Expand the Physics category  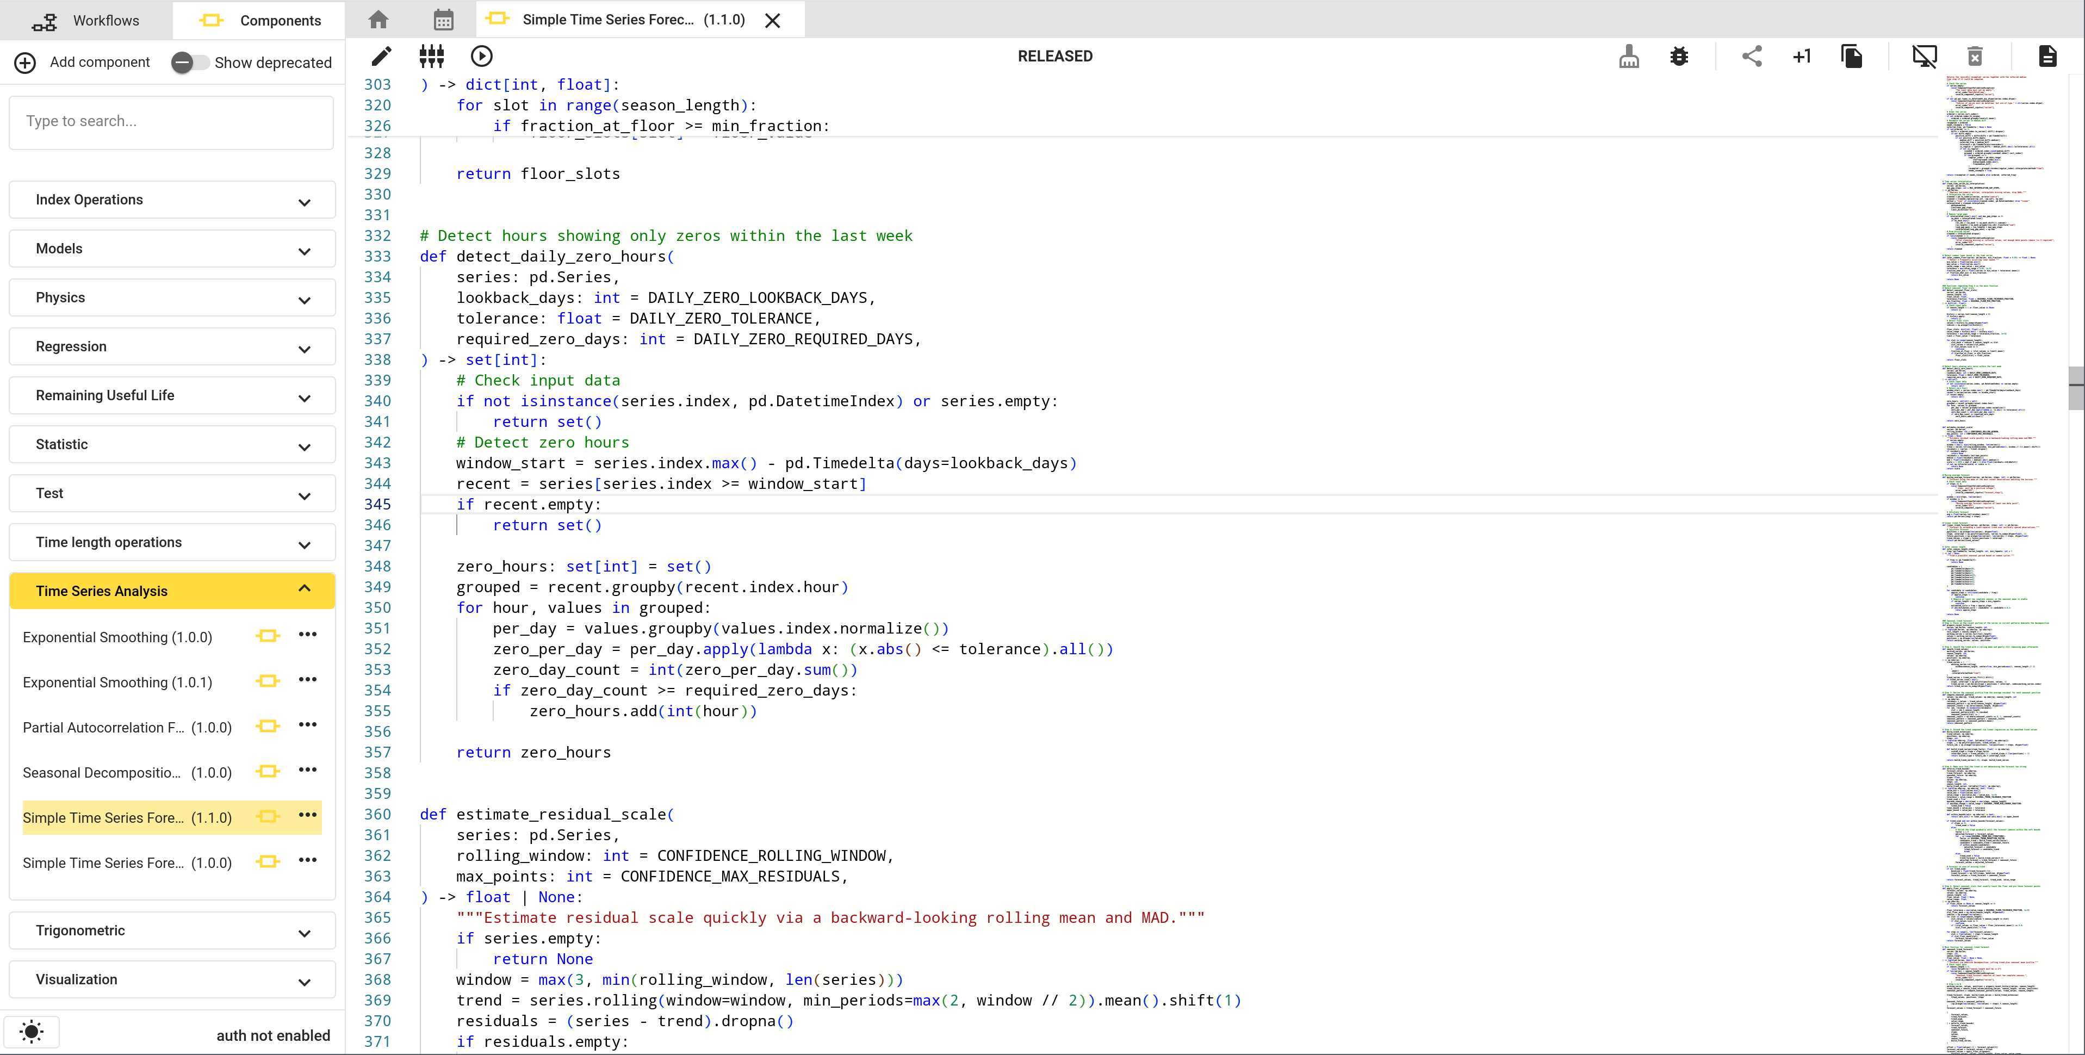coord(172,298)
